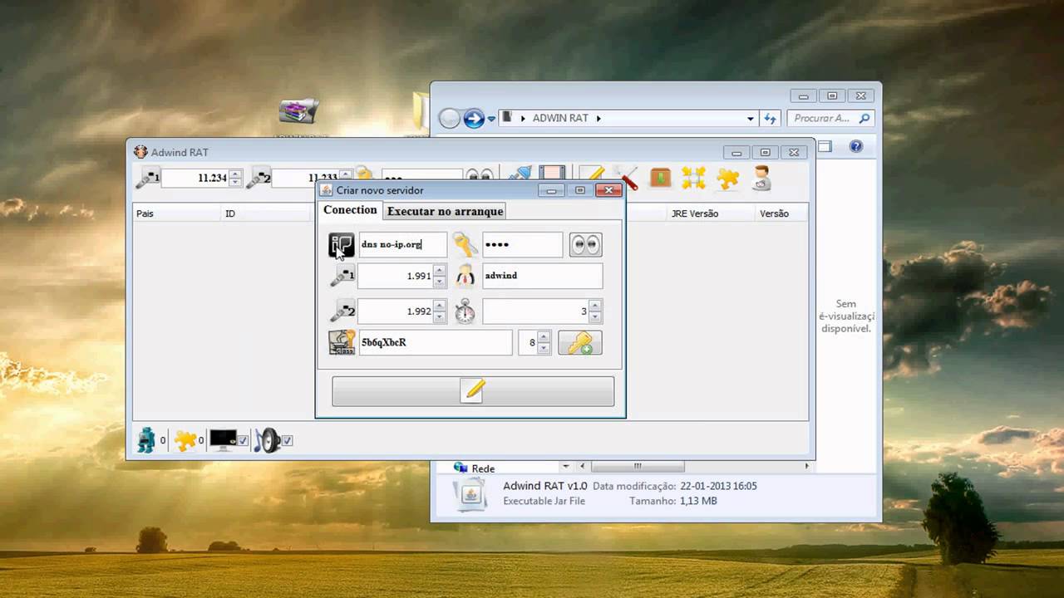Increase the timer value 3
Screen dimensions: 1064x598
coord(595,306)
